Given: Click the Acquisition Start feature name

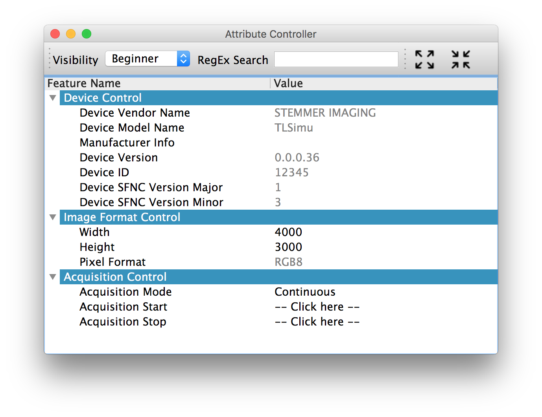Looking at the screenshot, I should (x=123, y=307).
